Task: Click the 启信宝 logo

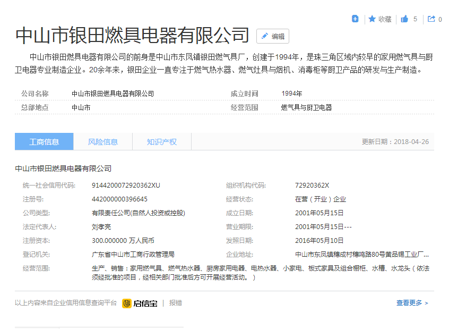Action: point(140,303)
